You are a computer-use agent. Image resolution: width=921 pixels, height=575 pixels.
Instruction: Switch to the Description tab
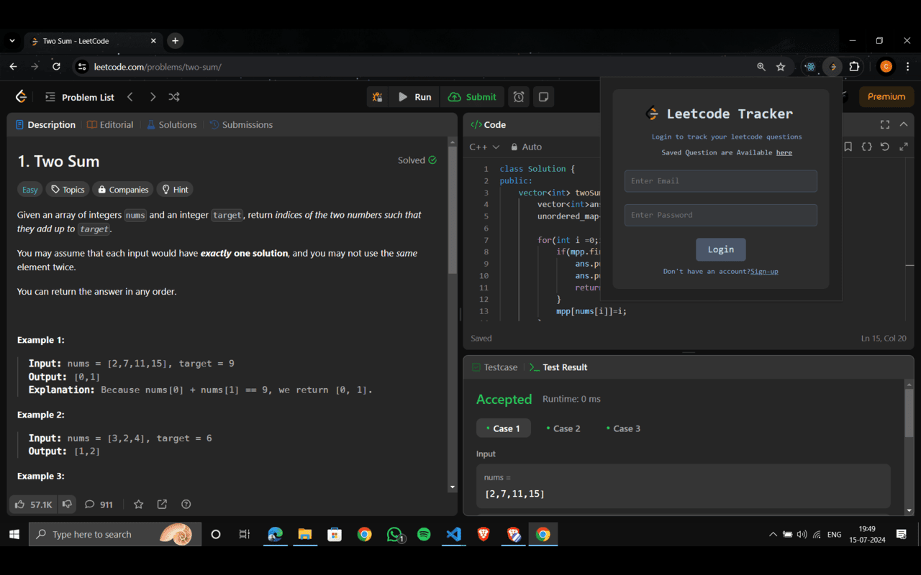45,124
